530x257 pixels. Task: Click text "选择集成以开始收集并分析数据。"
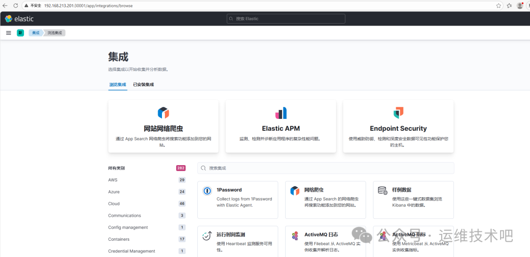(x=138, y=69)
